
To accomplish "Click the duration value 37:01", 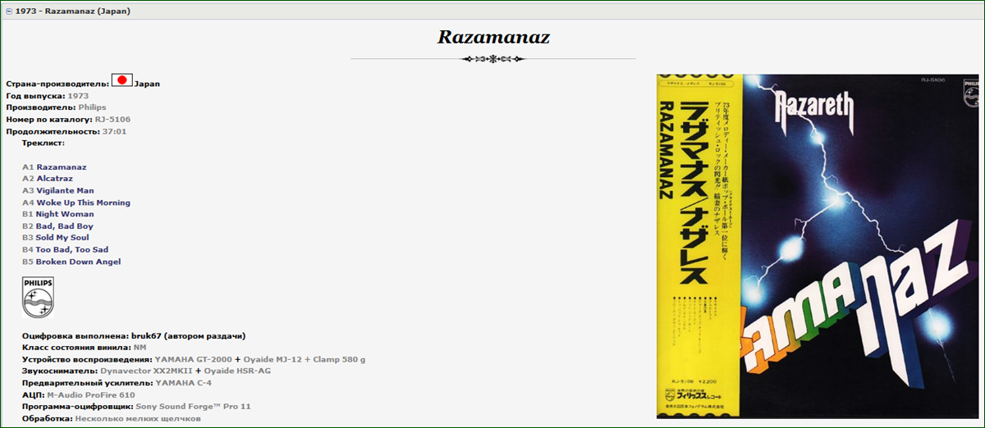I will click(x=114, y=131).
